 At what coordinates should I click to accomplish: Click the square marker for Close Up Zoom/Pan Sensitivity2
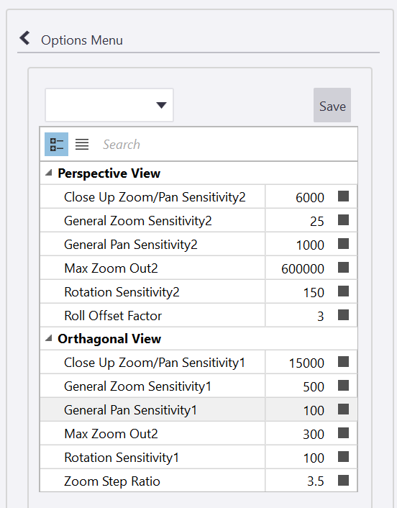click(x=343, y=196)
